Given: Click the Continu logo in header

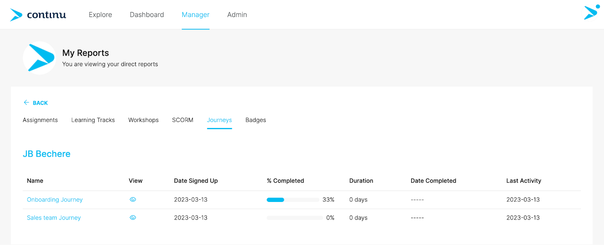Looking at the screenshot, I should 38,15.
